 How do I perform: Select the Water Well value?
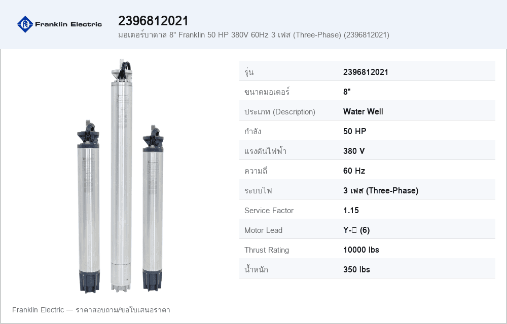(363, 112)
